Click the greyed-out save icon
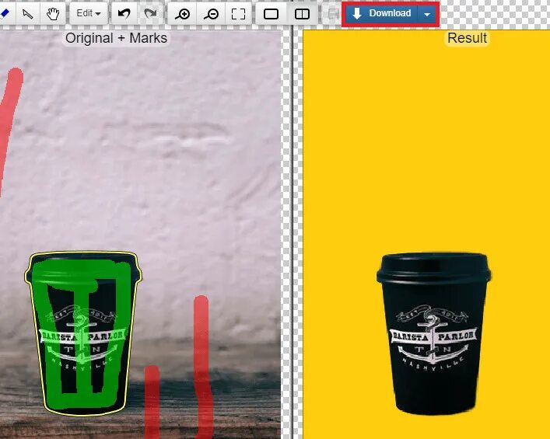 (x=332, y=14)
